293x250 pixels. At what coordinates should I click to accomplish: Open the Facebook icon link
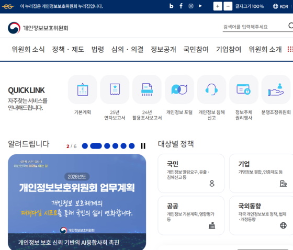click(x=181, y=6)
